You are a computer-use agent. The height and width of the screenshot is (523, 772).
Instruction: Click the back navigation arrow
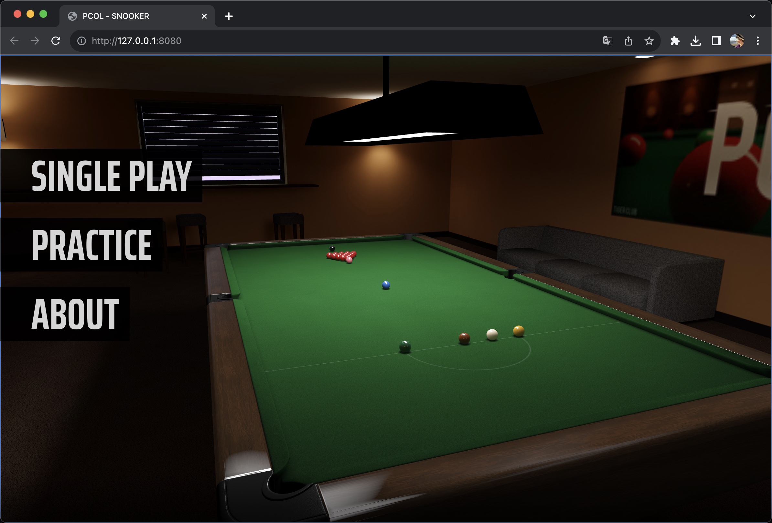pos(14,41)
